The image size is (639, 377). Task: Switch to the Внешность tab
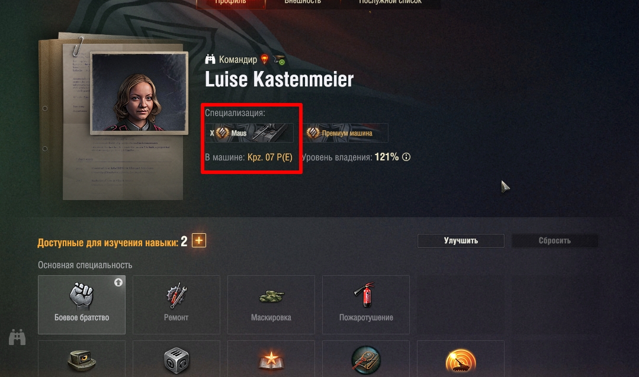(303, 2)
